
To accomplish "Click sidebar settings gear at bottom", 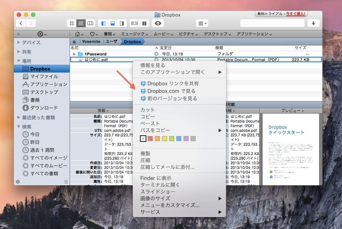I will (x=18, y=182).
